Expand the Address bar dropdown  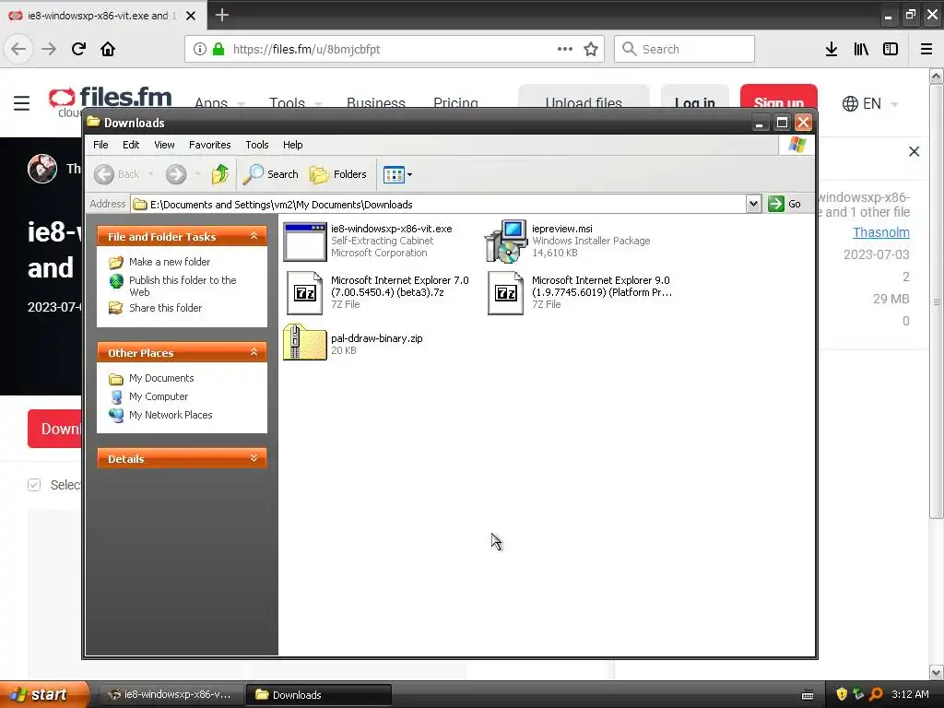click(x=753, y=204)
